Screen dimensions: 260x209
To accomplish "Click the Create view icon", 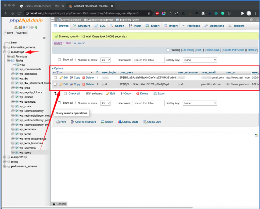I will point(144,122).
